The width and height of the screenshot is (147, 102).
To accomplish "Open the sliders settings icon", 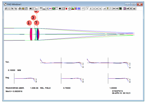I will [6, 9].
